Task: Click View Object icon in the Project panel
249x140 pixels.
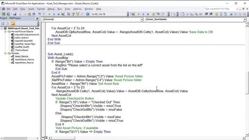Action: [x=7, y=24]
